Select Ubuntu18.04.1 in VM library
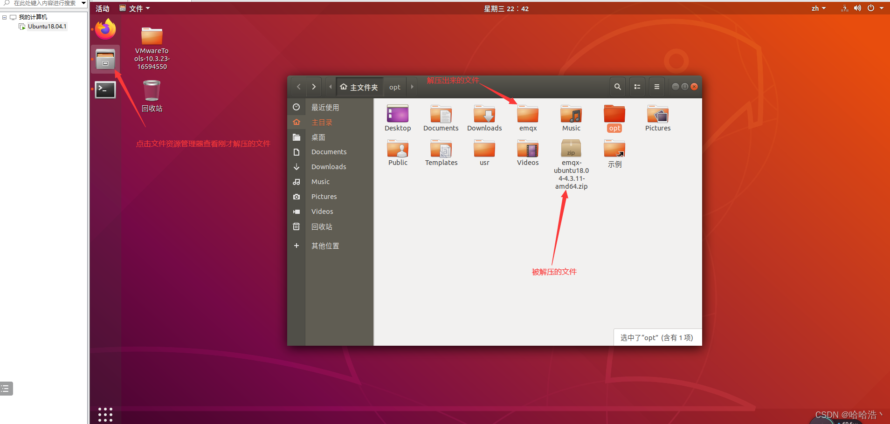Screen dimensions: 890x424 (47, 27)
